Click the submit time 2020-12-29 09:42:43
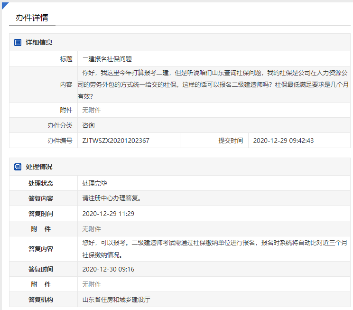The height and width of the screenshot is (310, 353). [x=283, y=141]
